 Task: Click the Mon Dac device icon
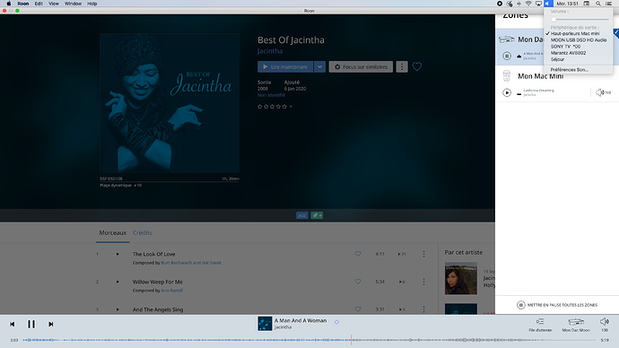pyautogui.click(x=507, y=39)
